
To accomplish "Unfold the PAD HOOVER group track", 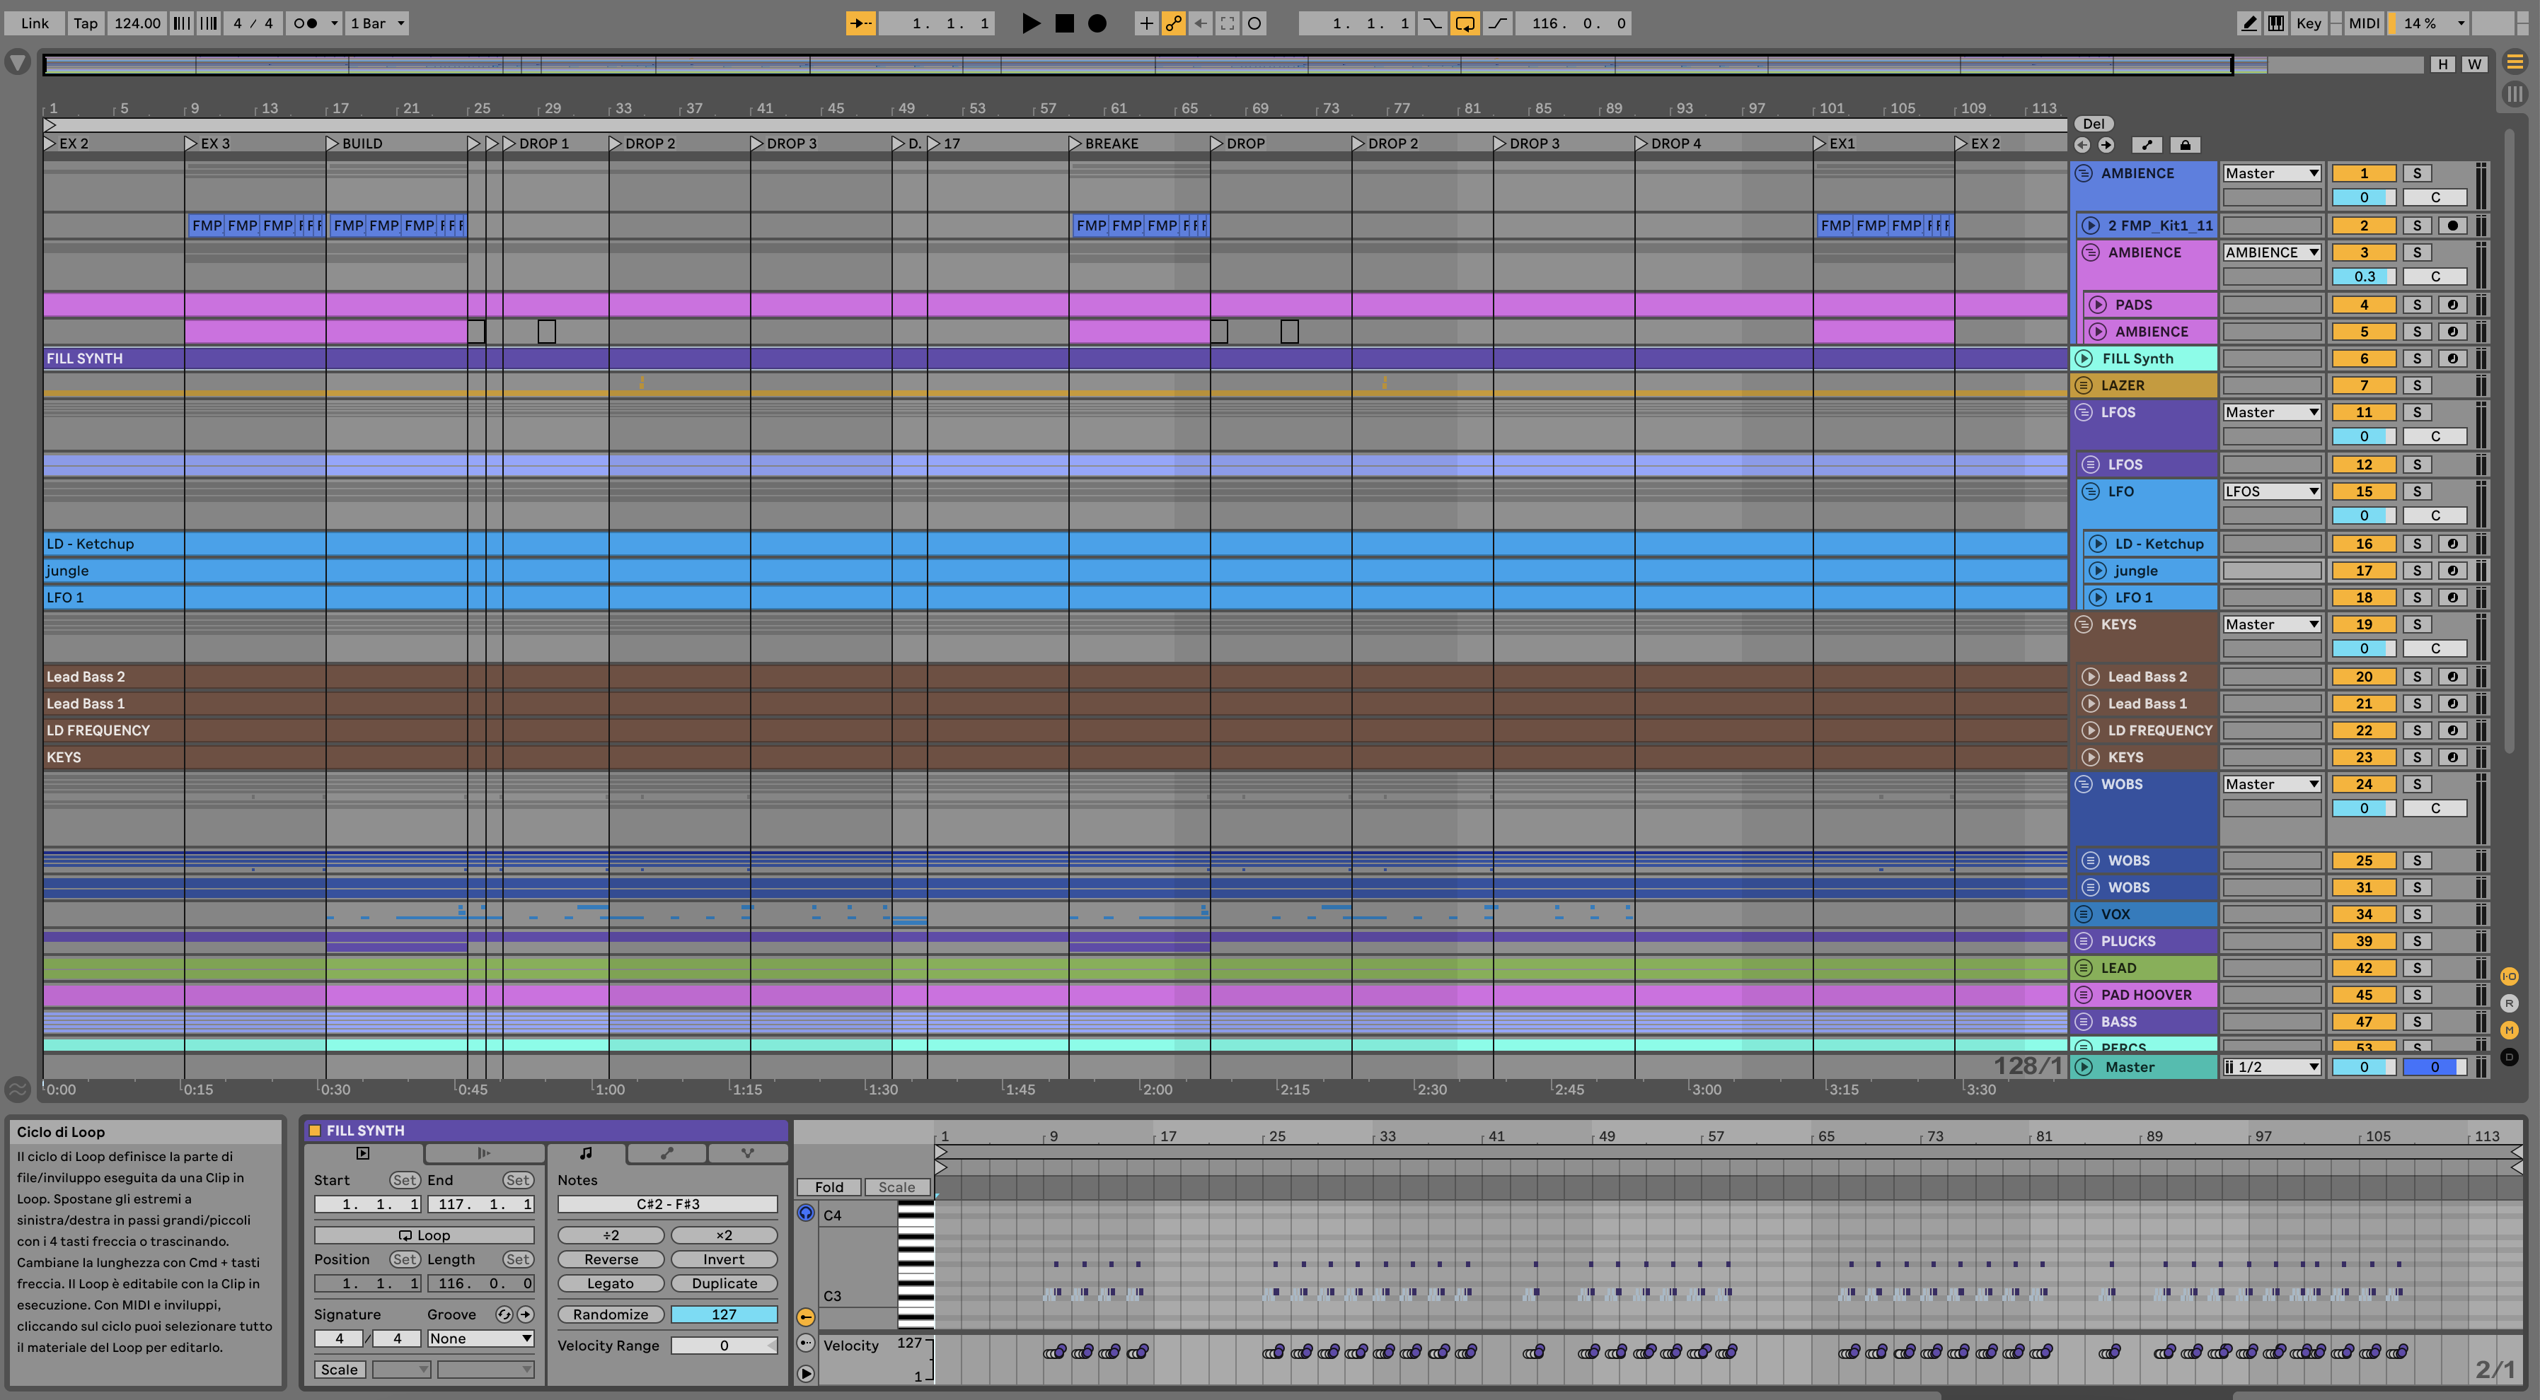I will (x=2084, y=995).
